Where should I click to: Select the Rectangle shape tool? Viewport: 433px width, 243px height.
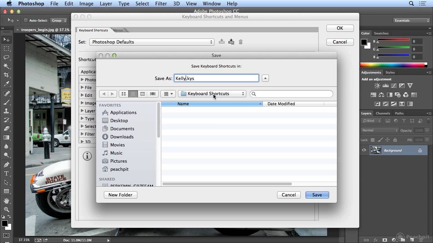[6, 191]
